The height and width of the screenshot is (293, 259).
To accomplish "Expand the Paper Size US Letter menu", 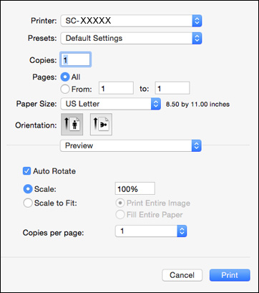I will pos(111,104).
